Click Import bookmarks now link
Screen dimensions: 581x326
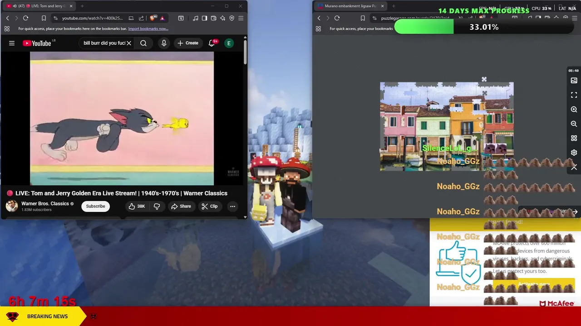click(148, 29)
